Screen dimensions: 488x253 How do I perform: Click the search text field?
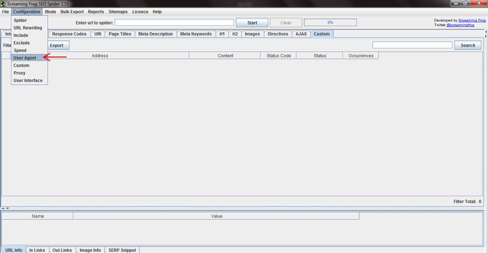[x=412, y=45]
